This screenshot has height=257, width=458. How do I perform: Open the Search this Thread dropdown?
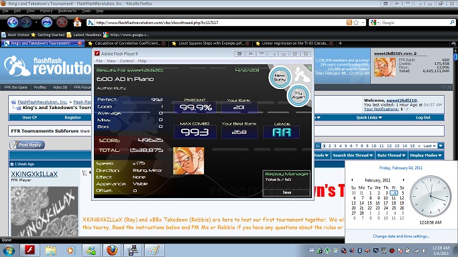(x=353, y=155)
